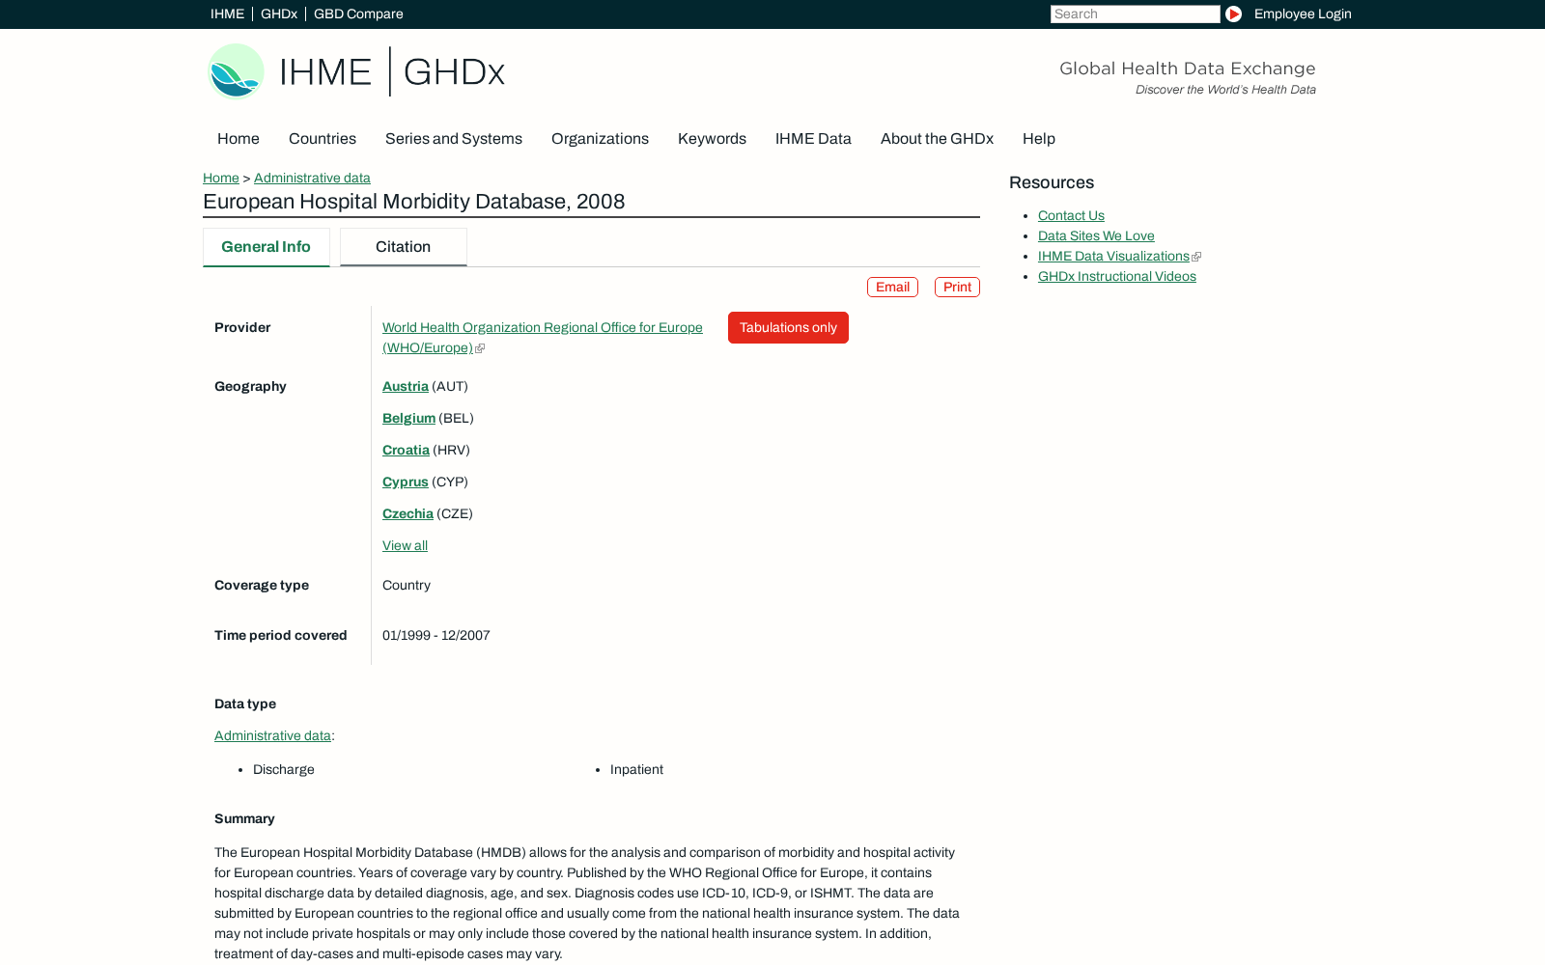The height and width of the screenshot is (965, 1545).
Task: Open About the GHDx menu item
Action: 937,139
